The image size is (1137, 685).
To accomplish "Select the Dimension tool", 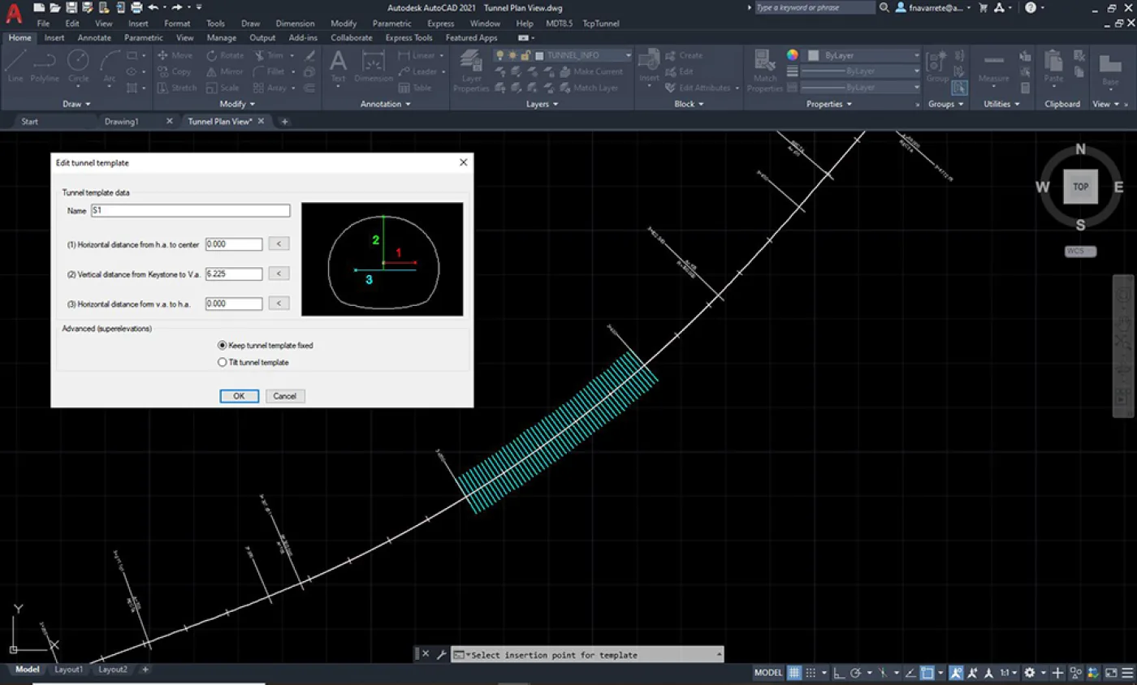I will click(373, 65).
